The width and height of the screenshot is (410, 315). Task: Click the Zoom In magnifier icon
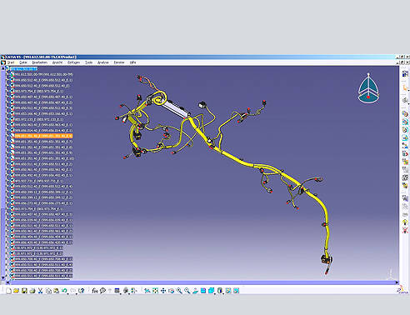179,291
